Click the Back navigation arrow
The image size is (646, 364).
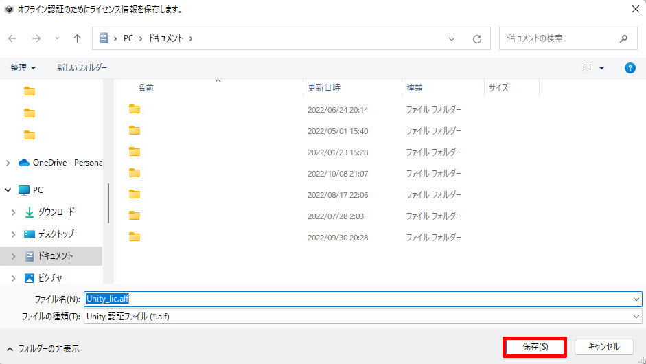click(13, 38)
